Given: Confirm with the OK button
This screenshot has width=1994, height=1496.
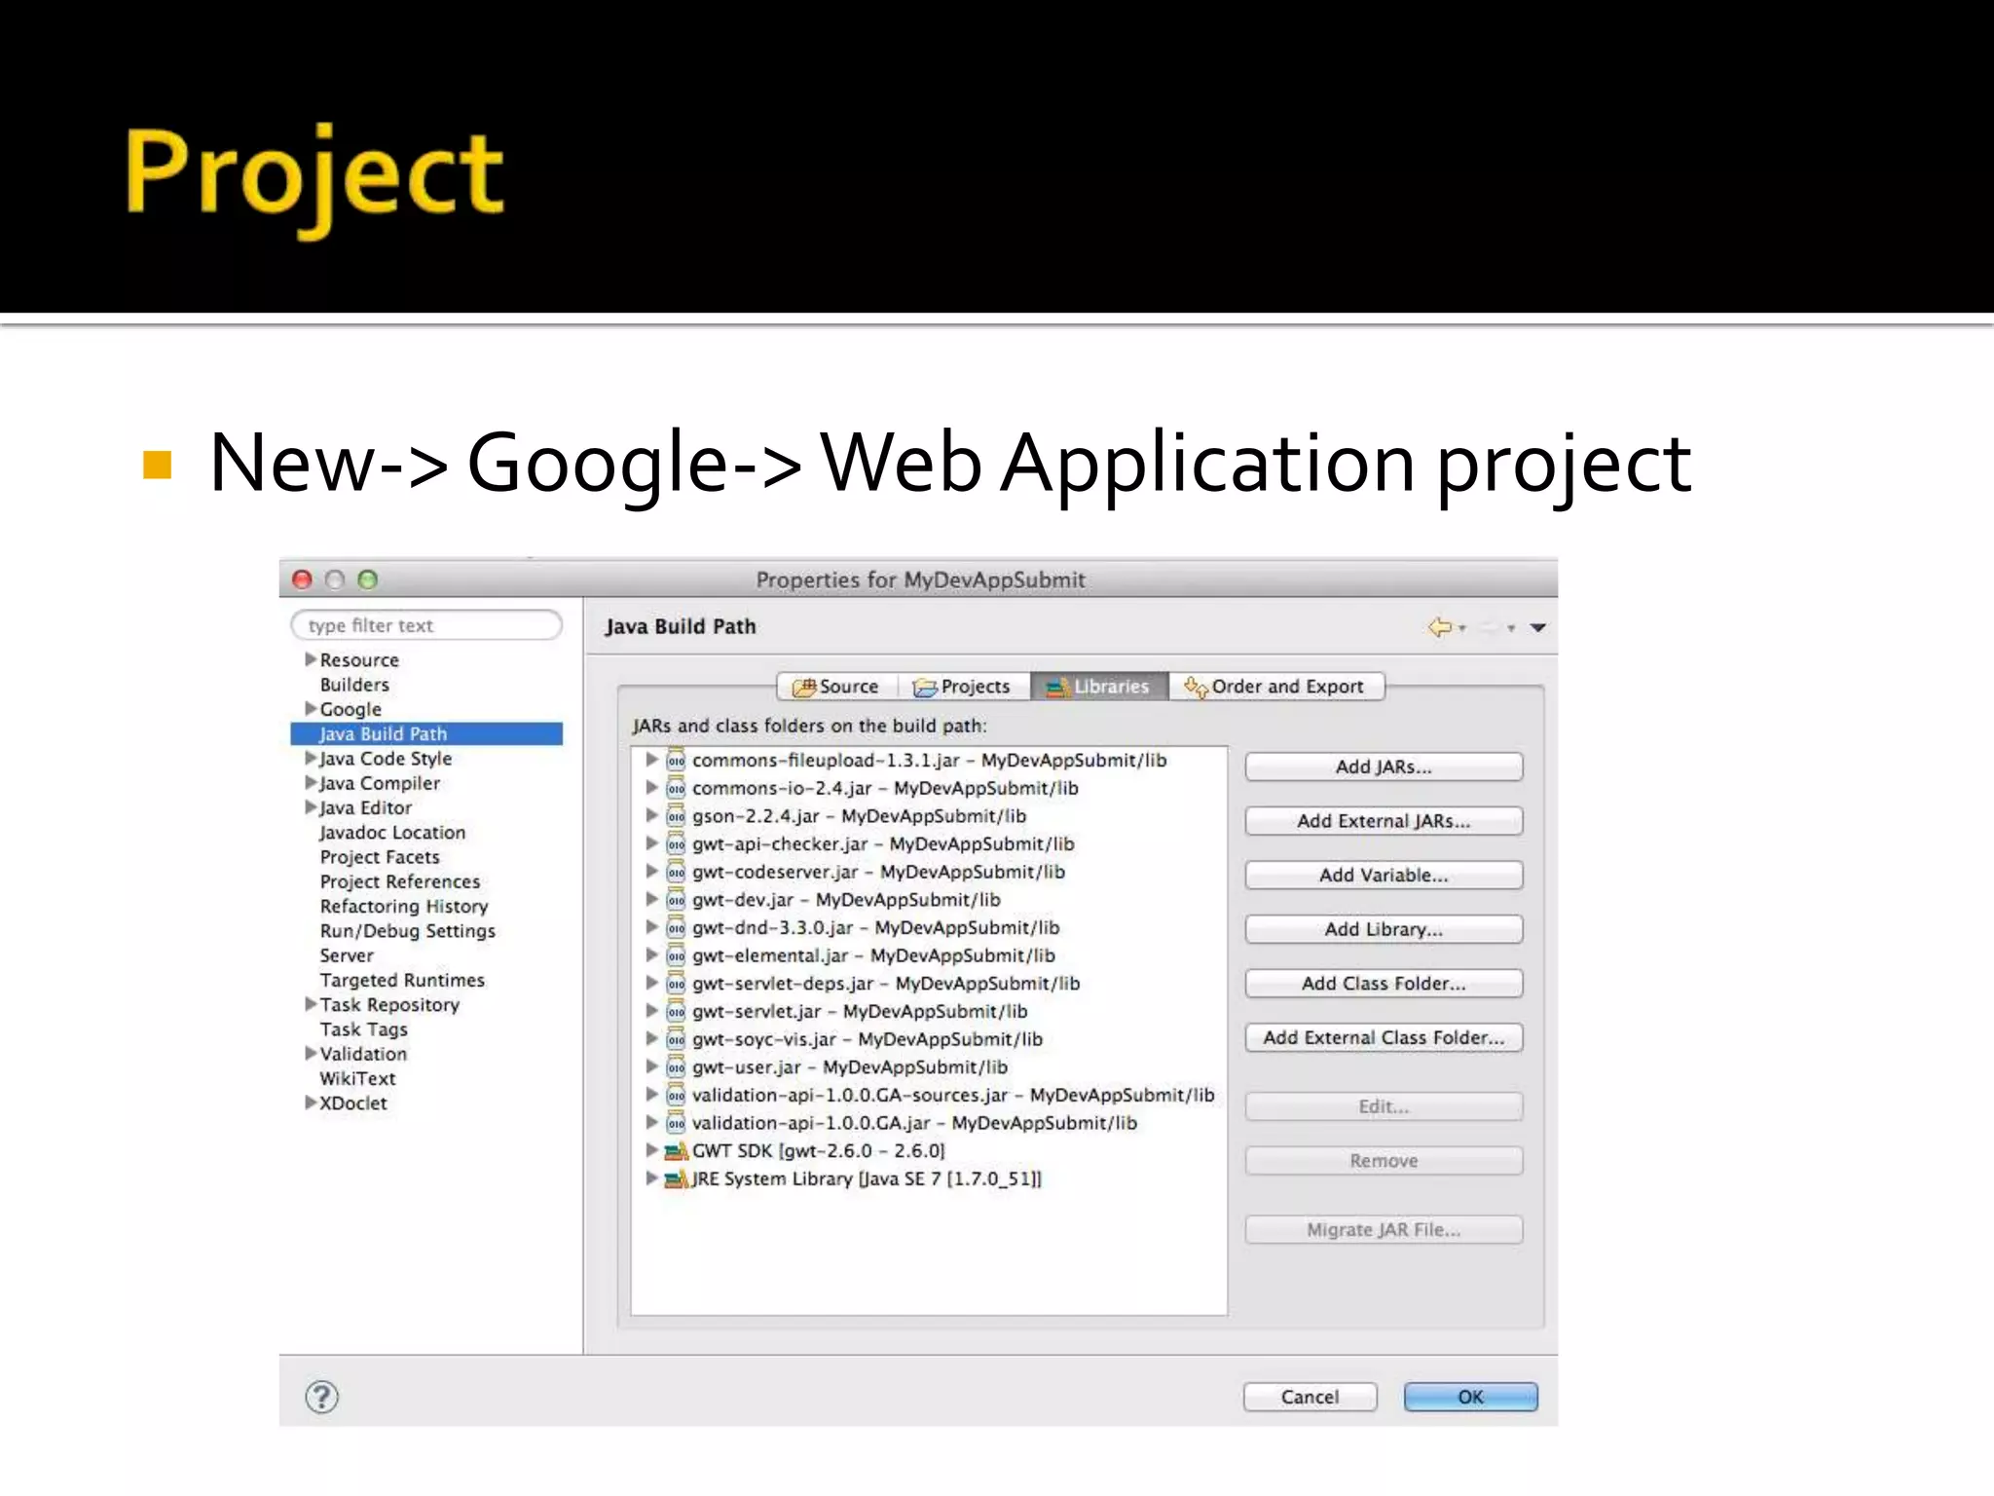Looking at the screenshot, I should (1470, 1397).
